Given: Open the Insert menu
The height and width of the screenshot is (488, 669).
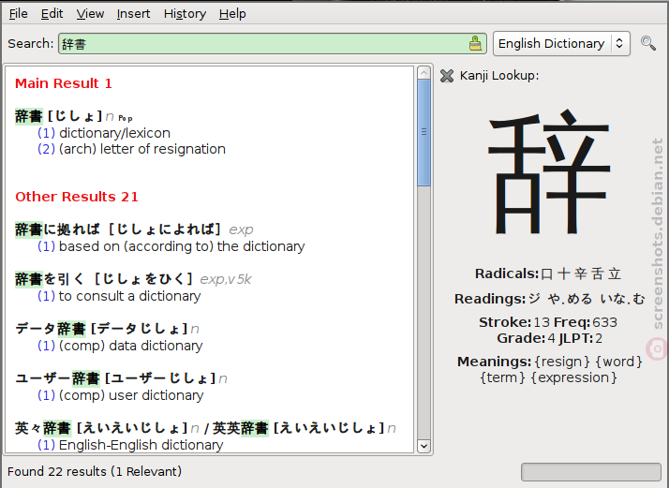Looking at the screenshot, I should click(x=134, y=14).
